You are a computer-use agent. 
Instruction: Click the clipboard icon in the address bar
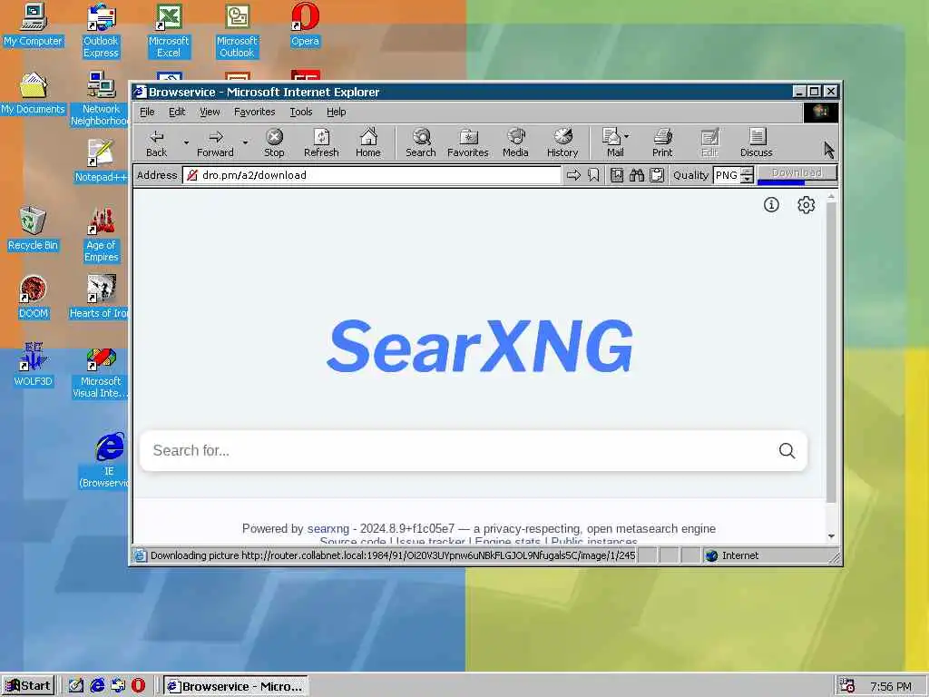(657, 175)
